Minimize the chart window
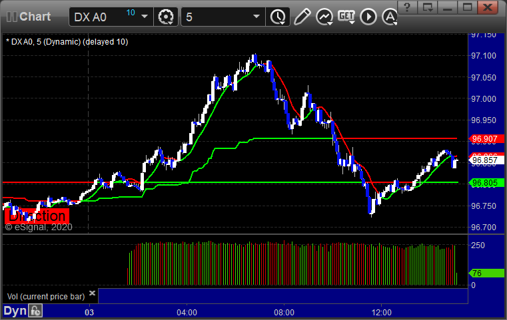507x320 pixels. tap(447, 7)
